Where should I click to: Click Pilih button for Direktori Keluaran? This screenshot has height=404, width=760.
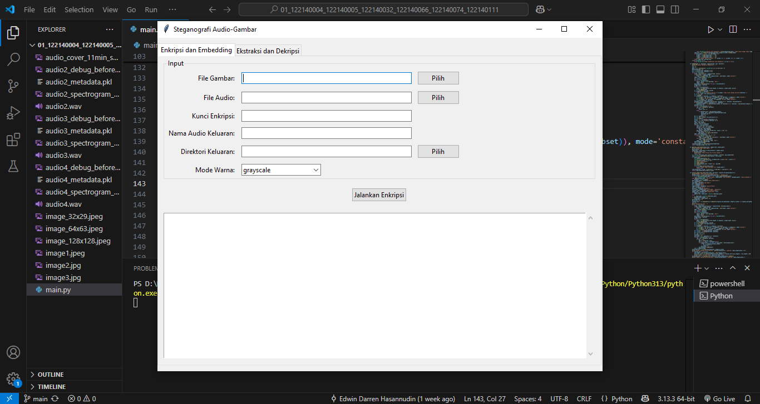tap(438, 152)
